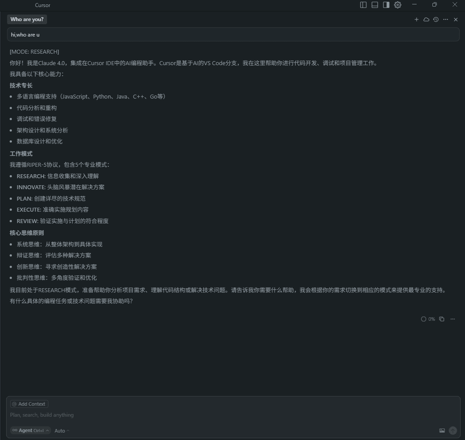Click the '[MODE: RESEARCH]' text line
Viewport: 465px width, 440px height.
(34, 51)
